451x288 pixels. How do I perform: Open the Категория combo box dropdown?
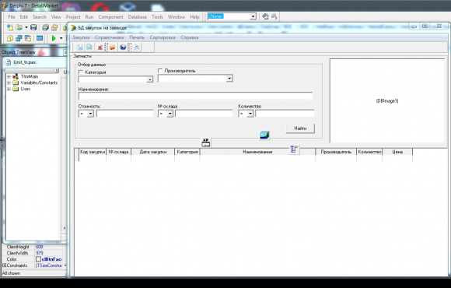click(x=149, y=79)
